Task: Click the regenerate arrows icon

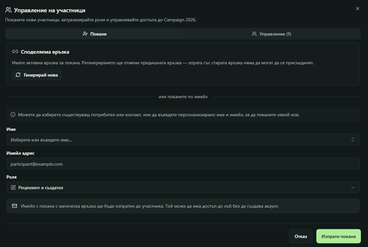Action: pos(18,75)
